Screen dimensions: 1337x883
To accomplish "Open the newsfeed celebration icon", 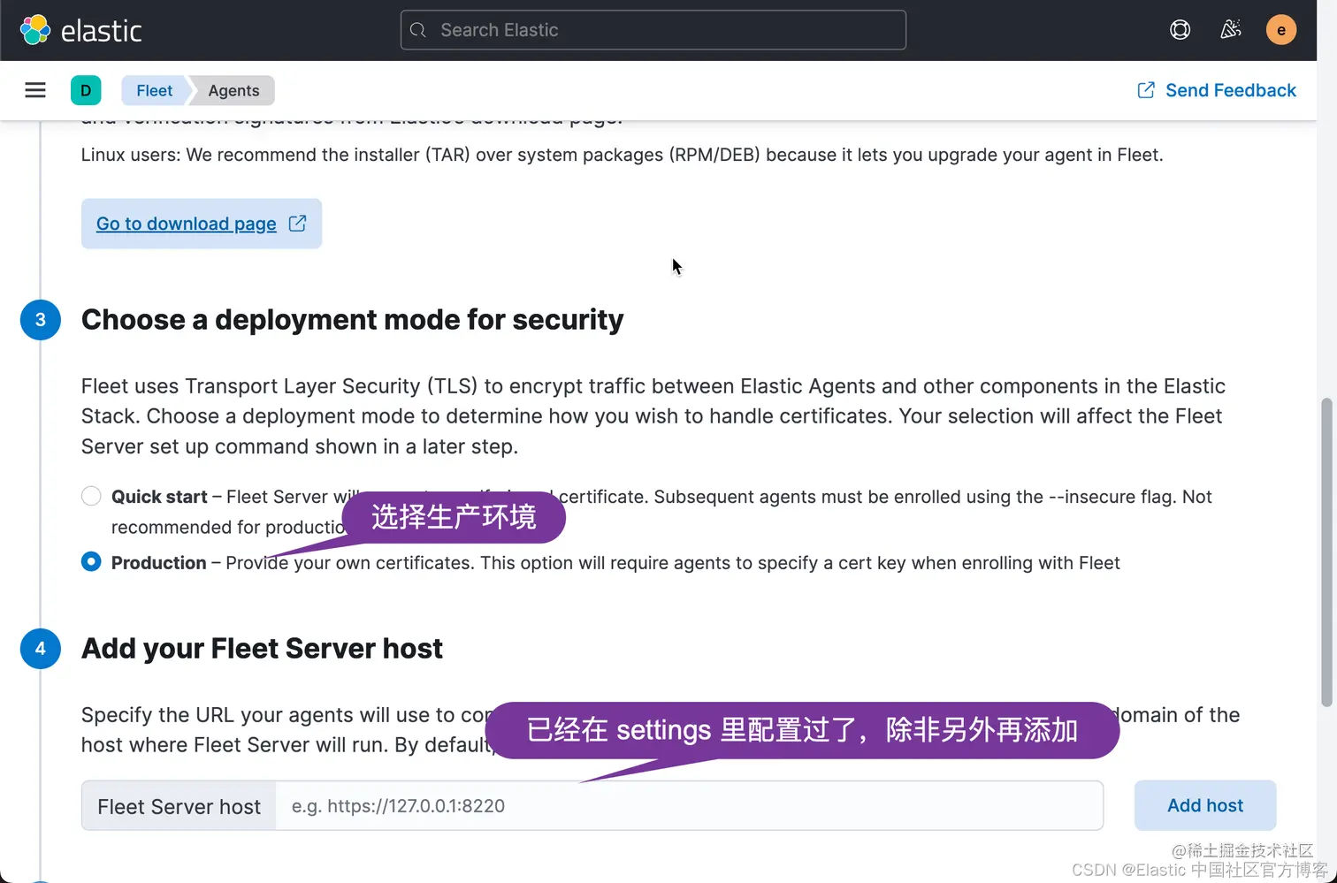I will [1230, 30].
